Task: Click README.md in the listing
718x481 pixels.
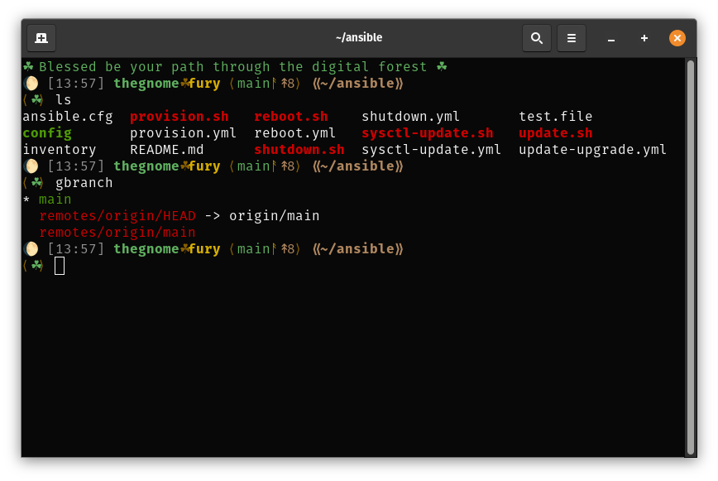Action: click(x=167, y=150)
